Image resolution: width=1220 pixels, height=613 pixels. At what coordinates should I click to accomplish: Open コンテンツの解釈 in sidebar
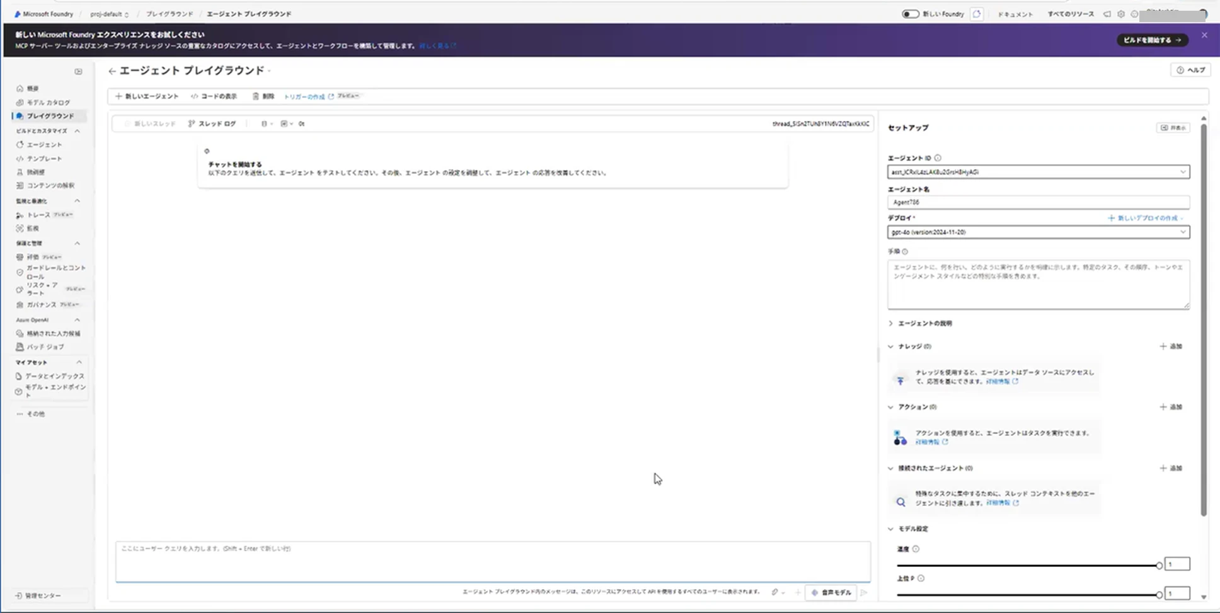pyautogui.click(x=50, y=185)
